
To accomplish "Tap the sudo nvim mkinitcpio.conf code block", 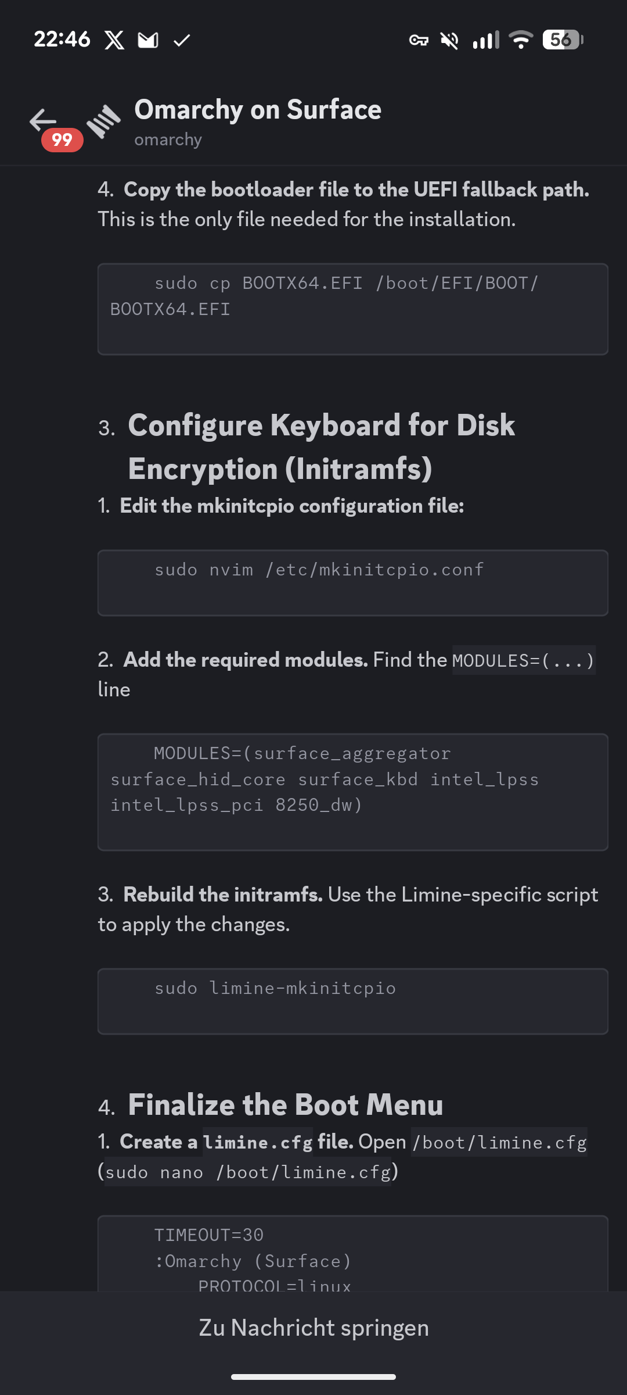I will pos(352,582).
